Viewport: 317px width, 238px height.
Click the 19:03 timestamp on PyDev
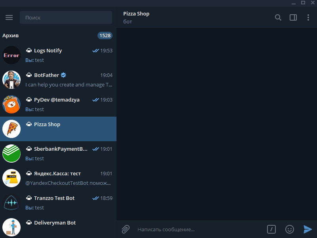pos(106,100)
